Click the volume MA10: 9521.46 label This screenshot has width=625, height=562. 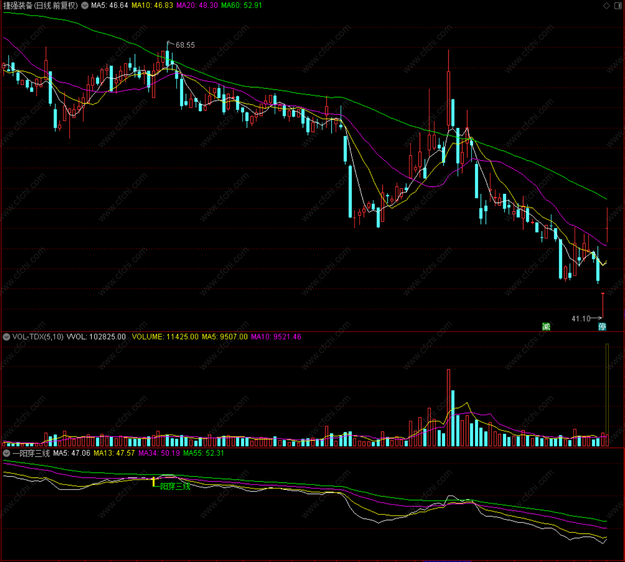pos(276,337)
